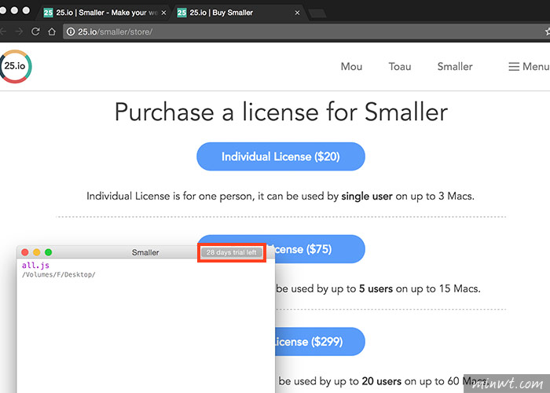Click the Smaller window title bar text
Image resolution: width=550 pixels, height=393 pixels.
pyautogui.click(x=145, y=252)
